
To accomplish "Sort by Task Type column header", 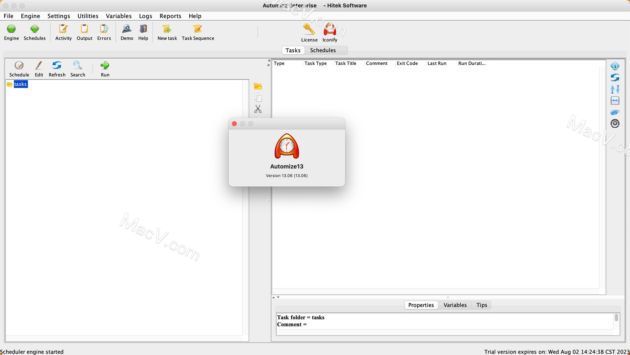I will [319, 63].
